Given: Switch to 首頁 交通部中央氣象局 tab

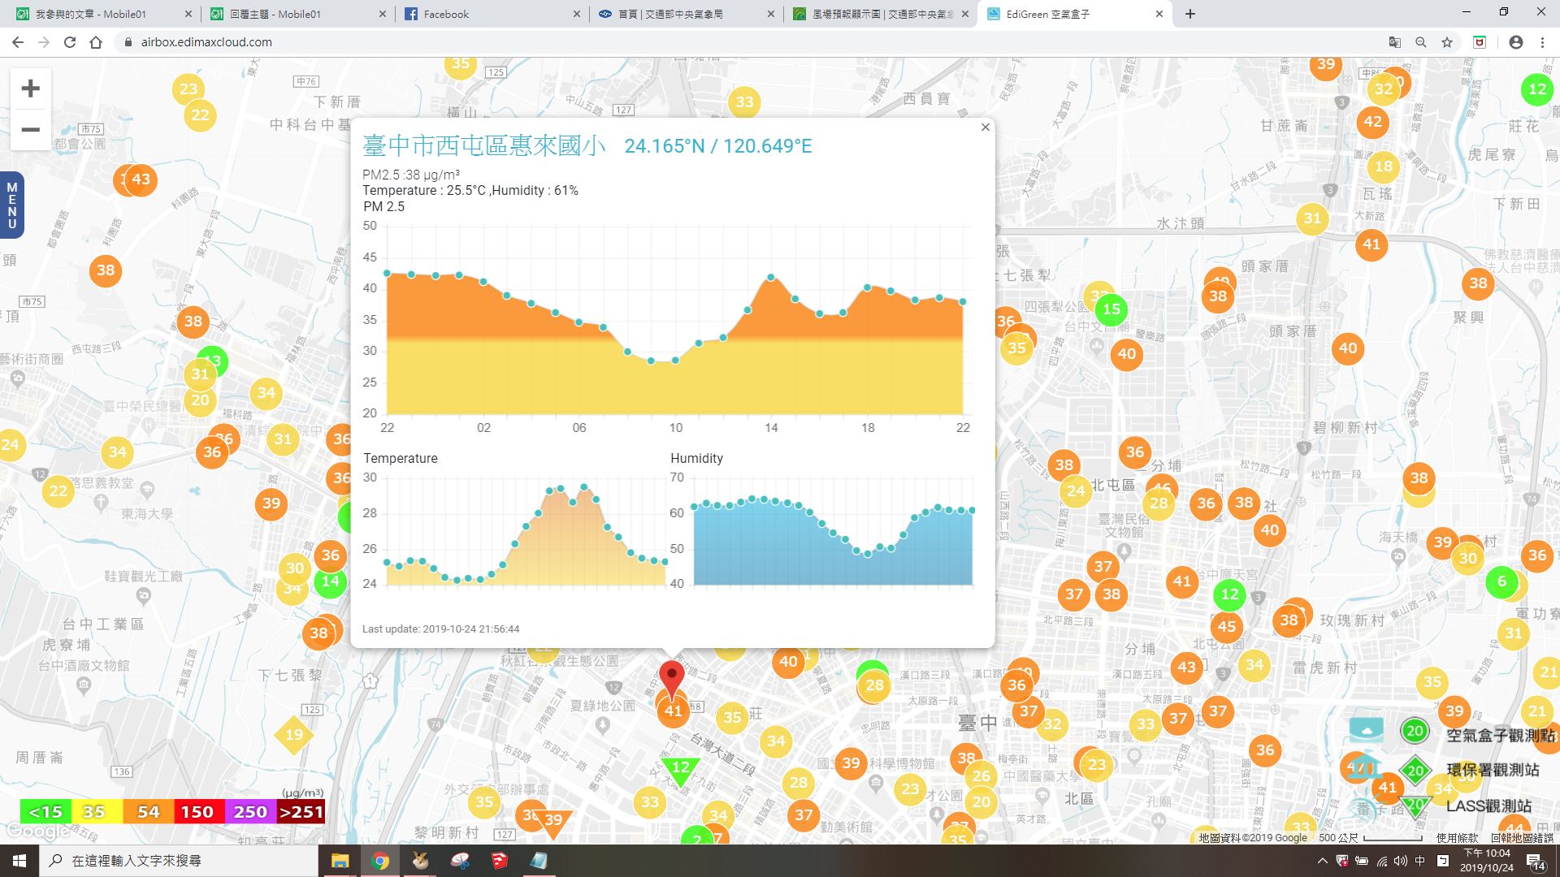Looking at the screenshot, I should 687,14.
